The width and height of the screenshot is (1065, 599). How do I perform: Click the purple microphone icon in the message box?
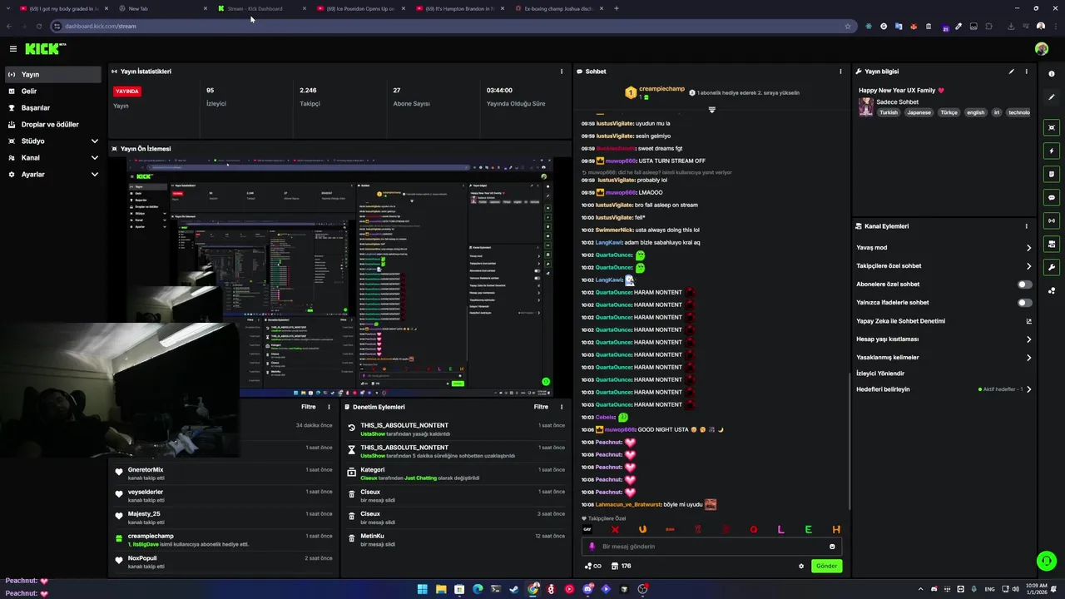pyautogui.click(x=592, y=547)
